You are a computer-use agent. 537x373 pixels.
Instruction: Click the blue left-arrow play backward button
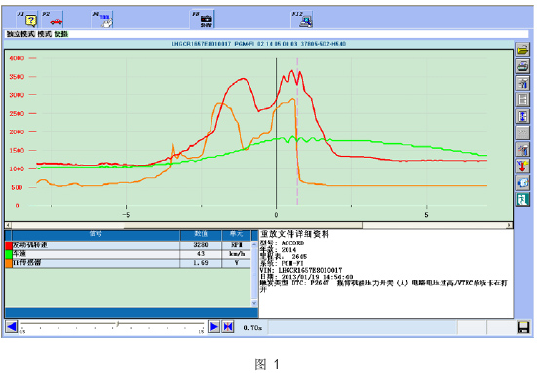coord(12,327)
